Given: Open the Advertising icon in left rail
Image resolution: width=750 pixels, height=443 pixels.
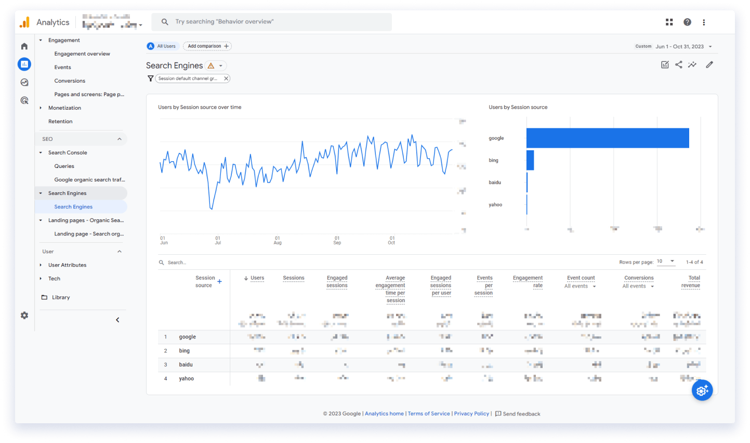Looking at the screenshot, I should coord(24,100).
